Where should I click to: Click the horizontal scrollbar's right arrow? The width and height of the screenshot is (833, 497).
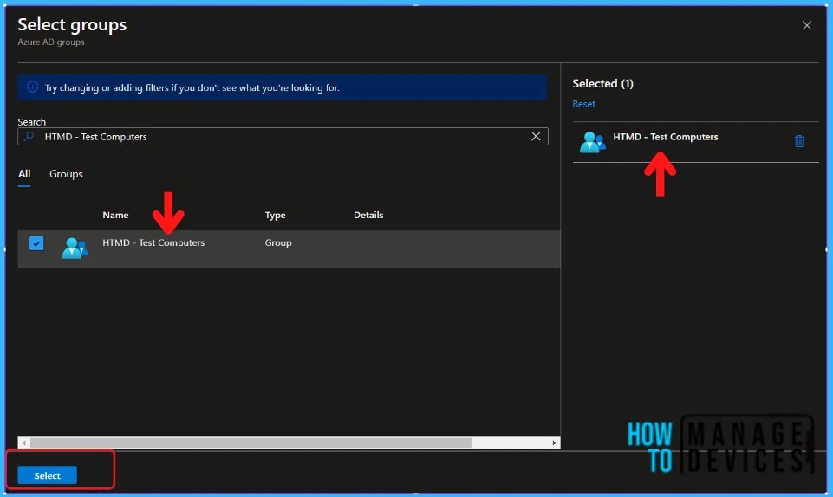coord(554,442)
